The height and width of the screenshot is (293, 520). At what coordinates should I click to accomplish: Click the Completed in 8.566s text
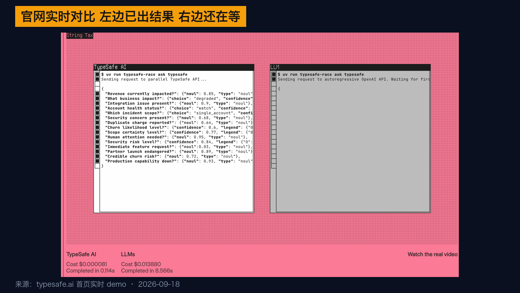tap(147, 270)
